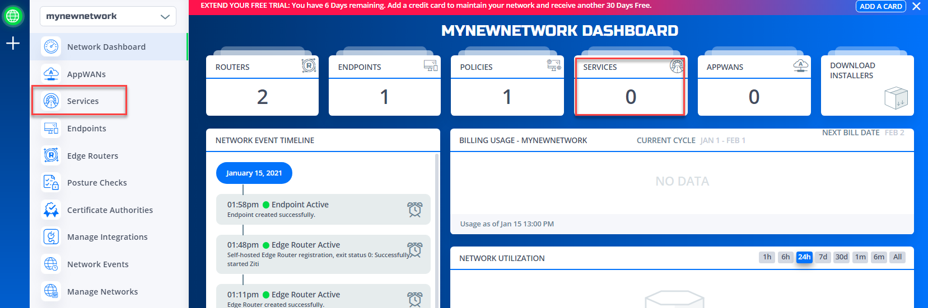Choose the 1m utilization range

click(x=861, y=257)
